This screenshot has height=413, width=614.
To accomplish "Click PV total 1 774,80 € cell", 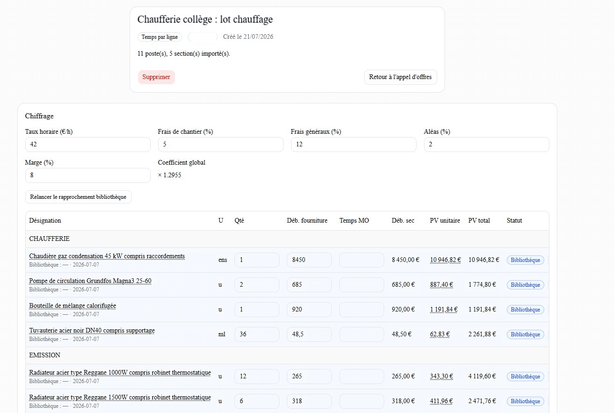I will (x=482, y=285).
